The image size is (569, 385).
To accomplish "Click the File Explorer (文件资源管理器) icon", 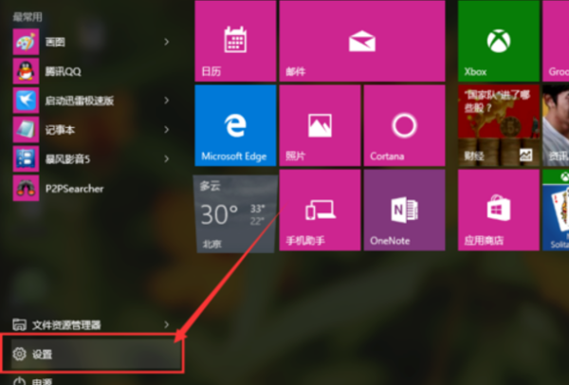I will tap(20, 324).
